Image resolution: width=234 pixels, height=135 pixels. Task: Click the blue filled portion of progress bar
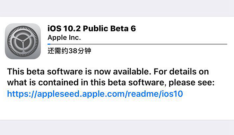[49, 44]
